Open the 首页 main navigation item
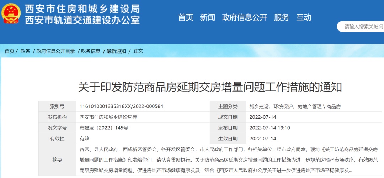384x178 pixels. pos(186,17)
